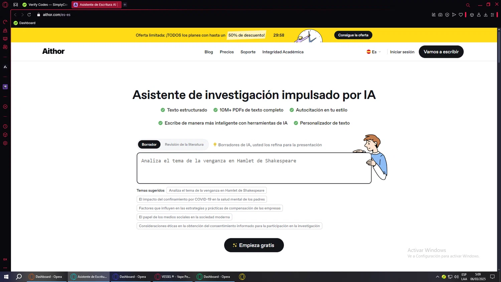Open Windows taskbar search
Image resolution: width=501 pixels, height=282 pixels.
(x=19, y=277)
